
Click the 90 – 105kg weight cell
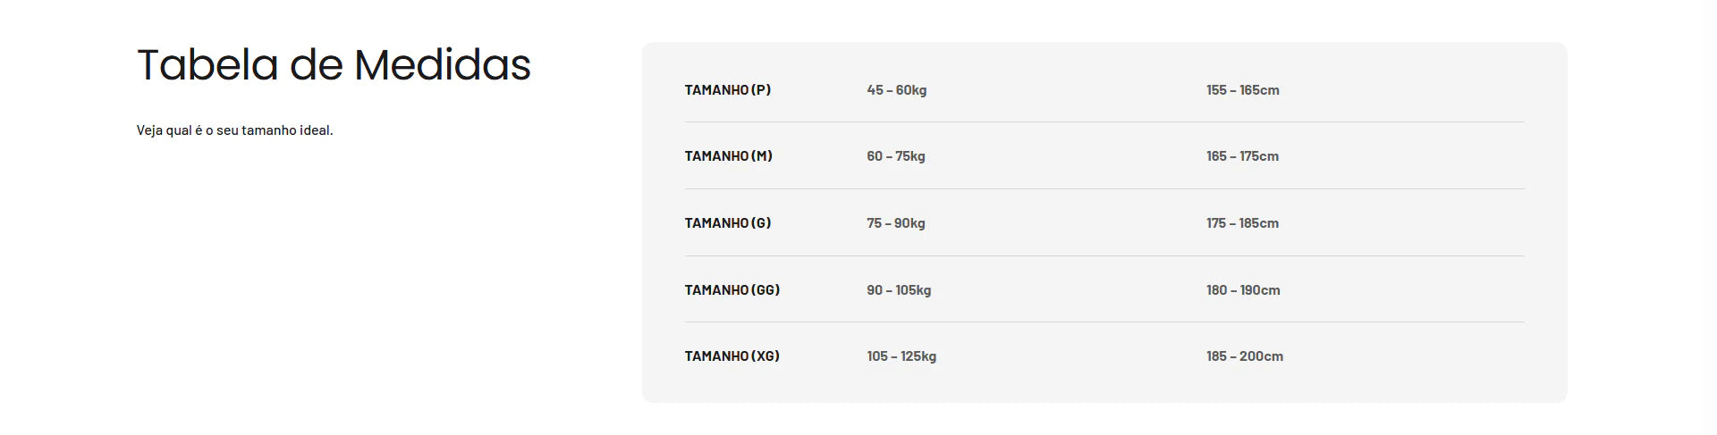coord(898,290)
